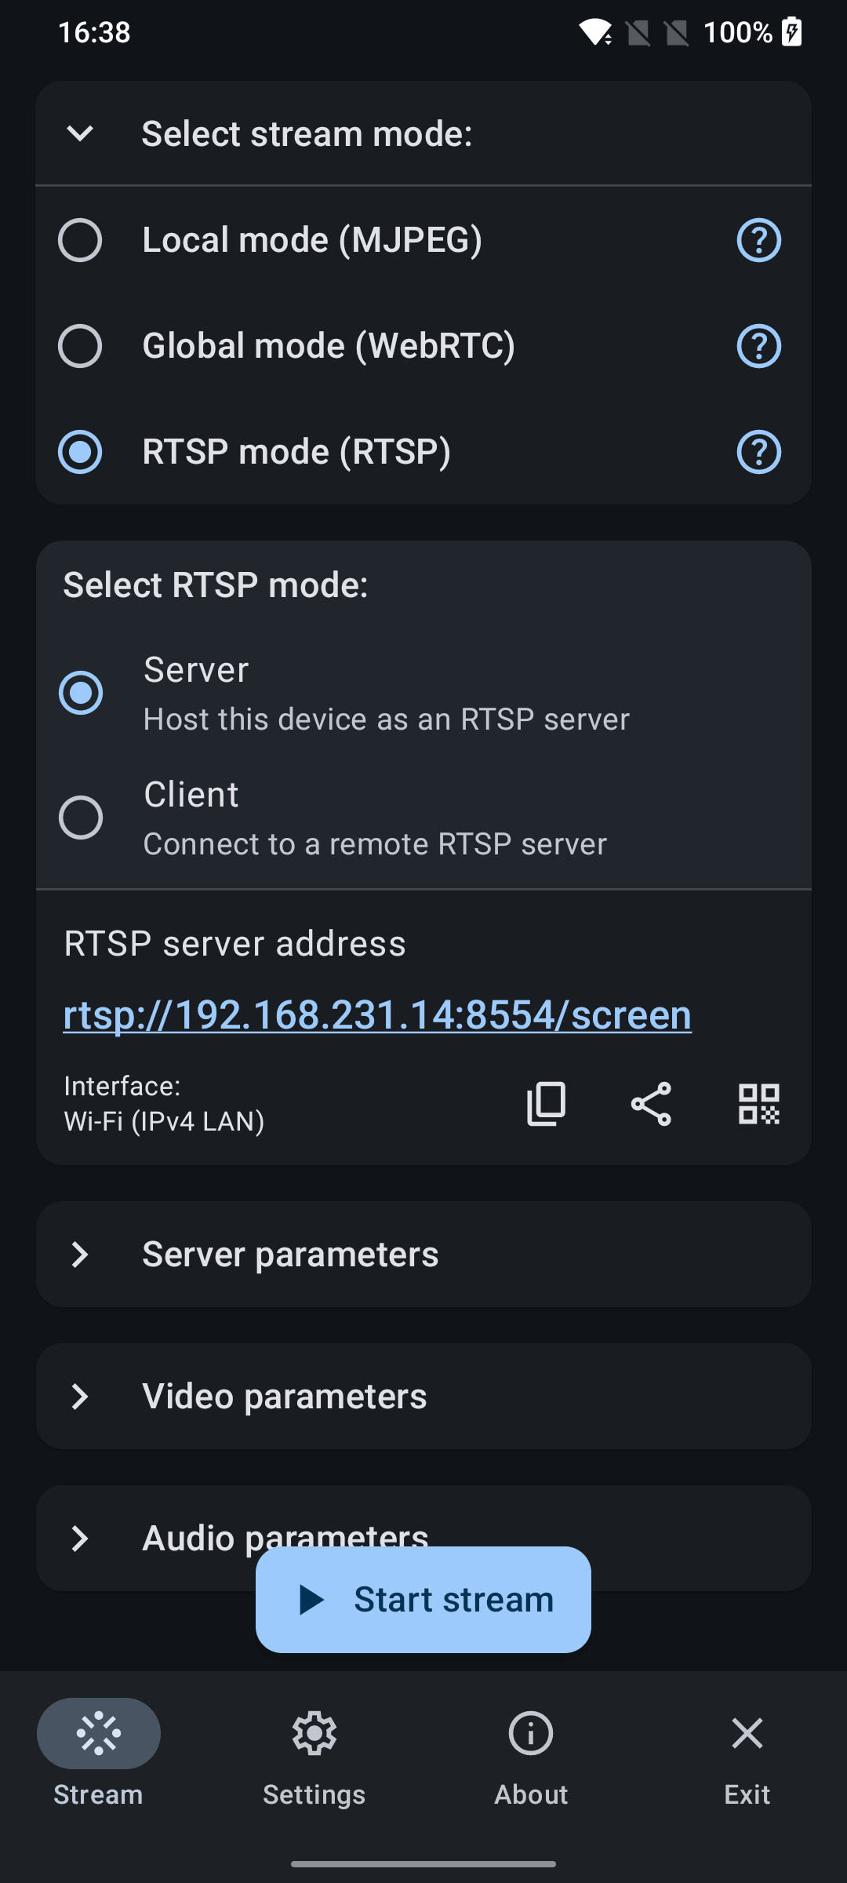The image size is (847, 1883).
Task: Expand Server parameters
Action: 423,1254
